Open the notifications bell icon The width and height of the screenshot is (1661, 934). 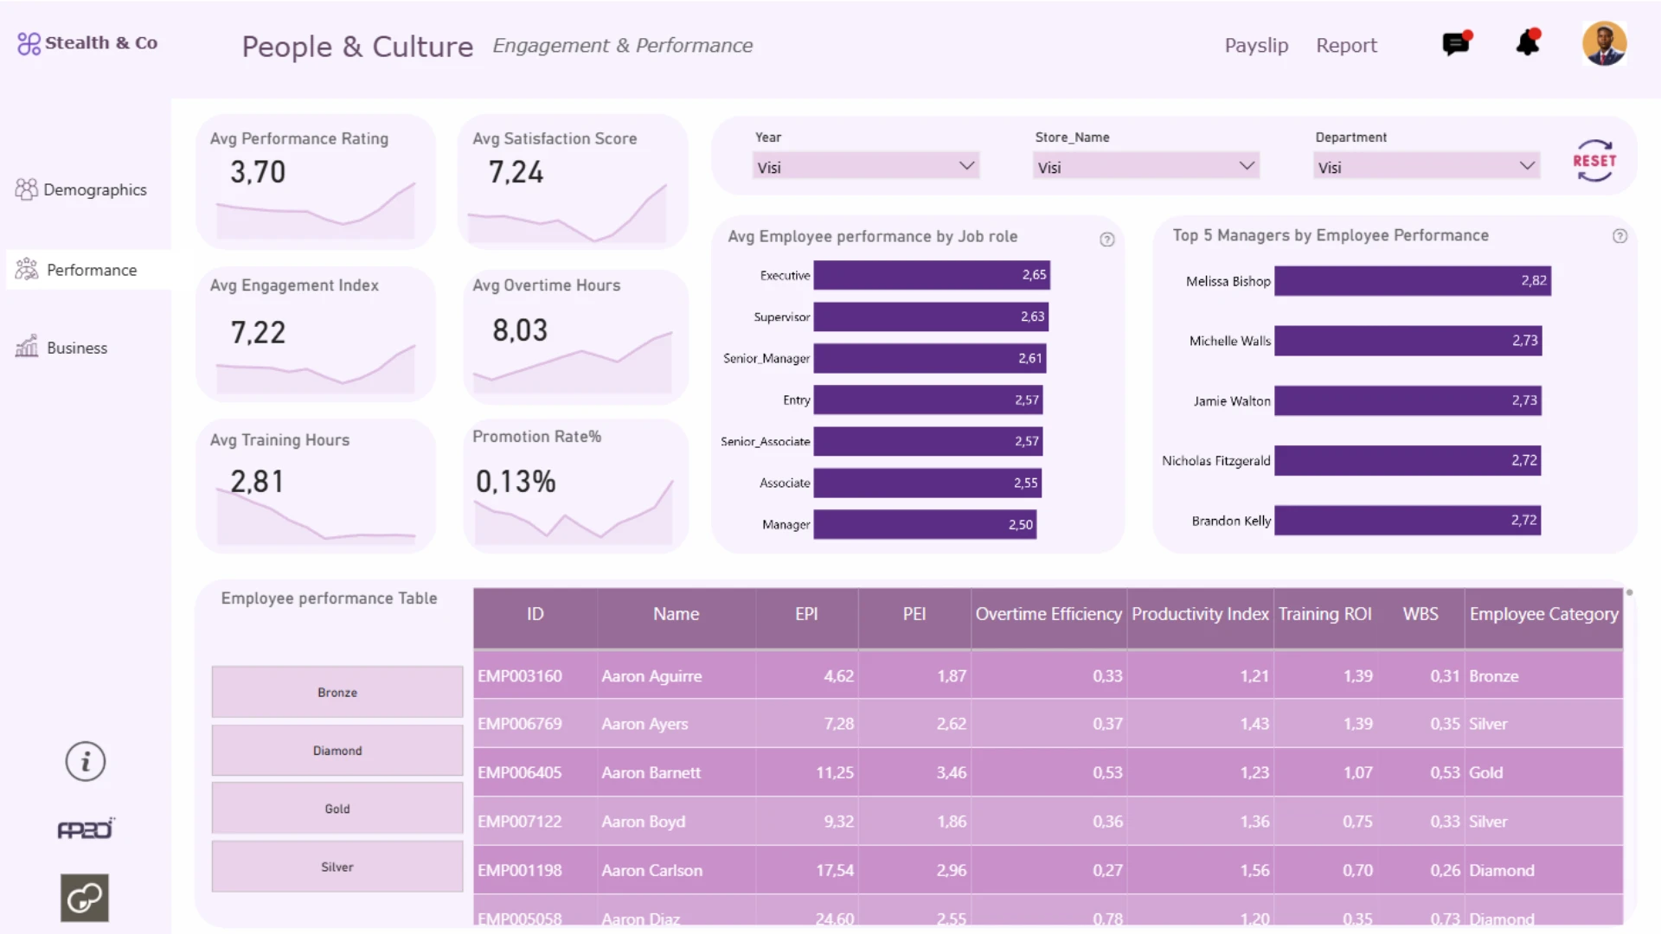click(x=1528, y=42)
